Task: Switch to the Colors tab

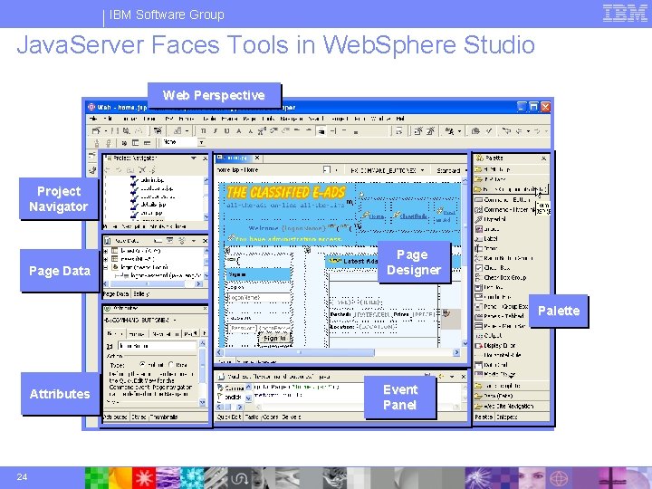Action: coord(270,417)
